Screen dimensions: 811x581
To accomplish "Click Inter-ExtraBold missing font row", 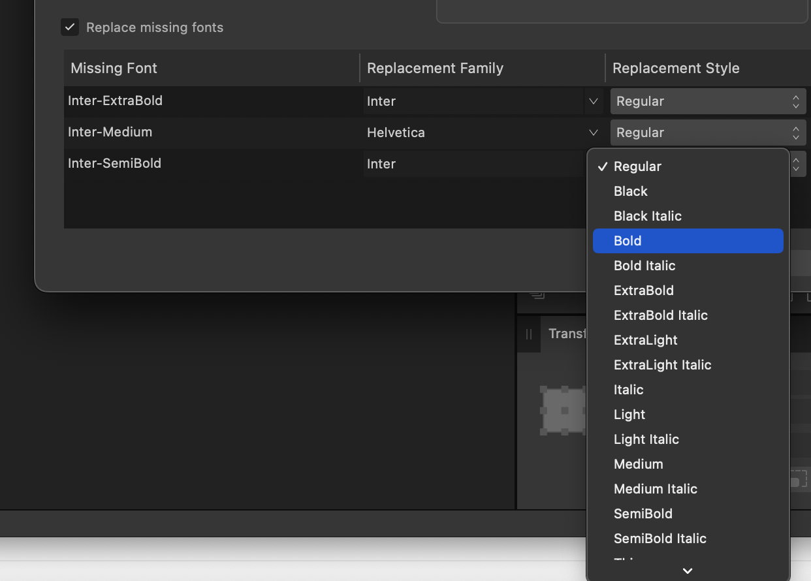I will tap(115, 101).
